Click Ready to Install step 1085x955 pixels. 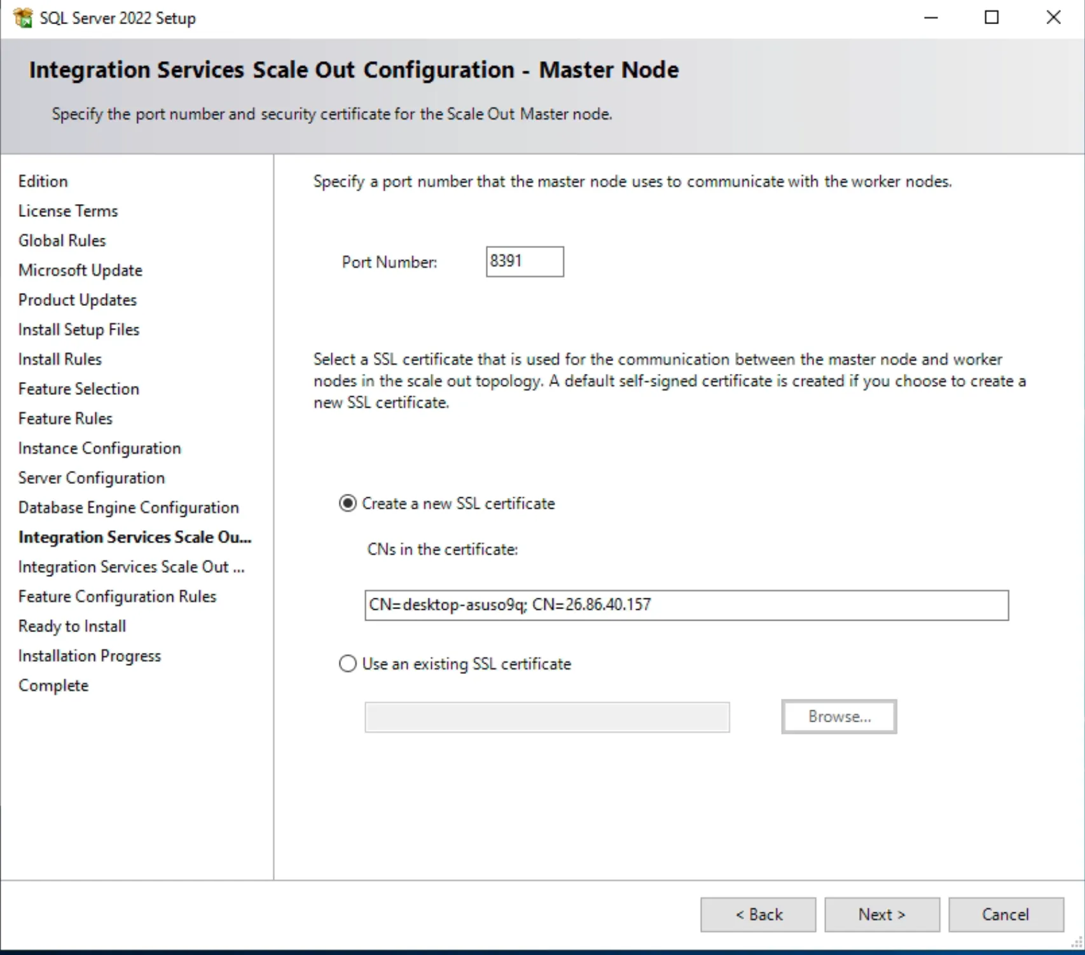[x=72, y=626]
